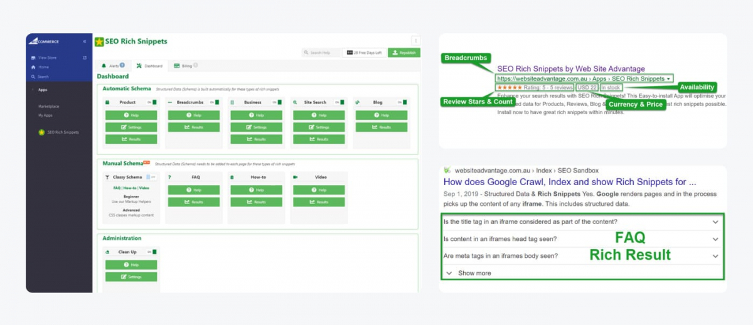Toggle the Clean Up switch
The height and width of the screenshot is (325, 753).
coord(152,252)
